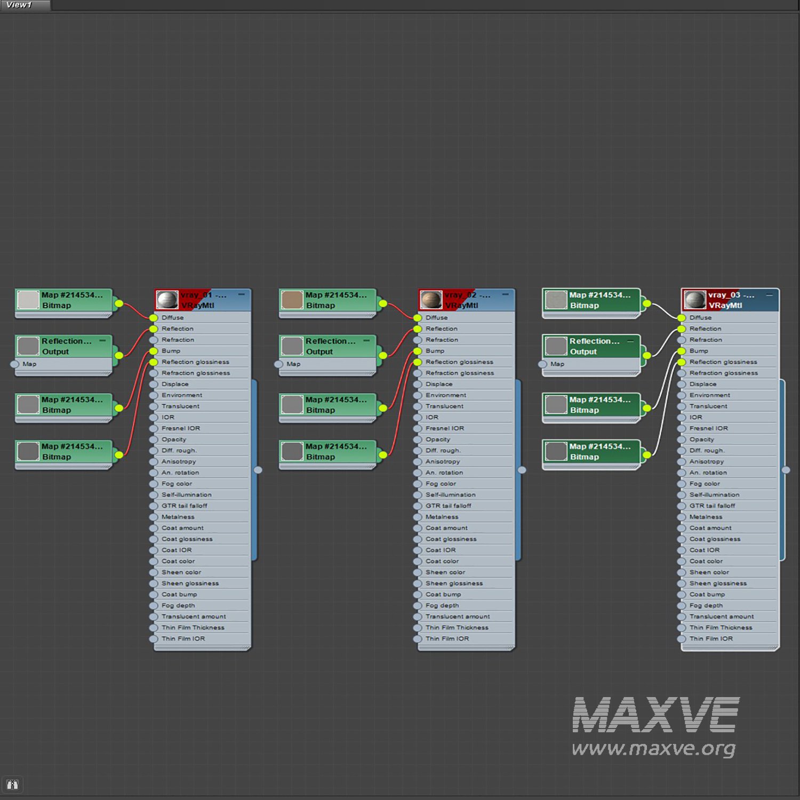The width and height of the screenshot is (800, 800).
Task: Select the vray_01 material sphere preview
Action: (x=167, y=300)
